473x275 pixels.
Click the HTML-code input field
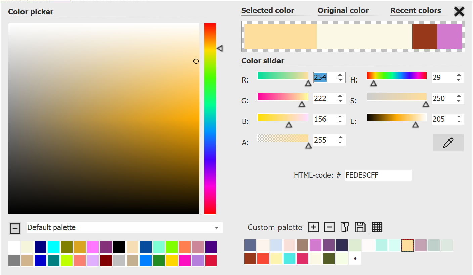(378, 175)
